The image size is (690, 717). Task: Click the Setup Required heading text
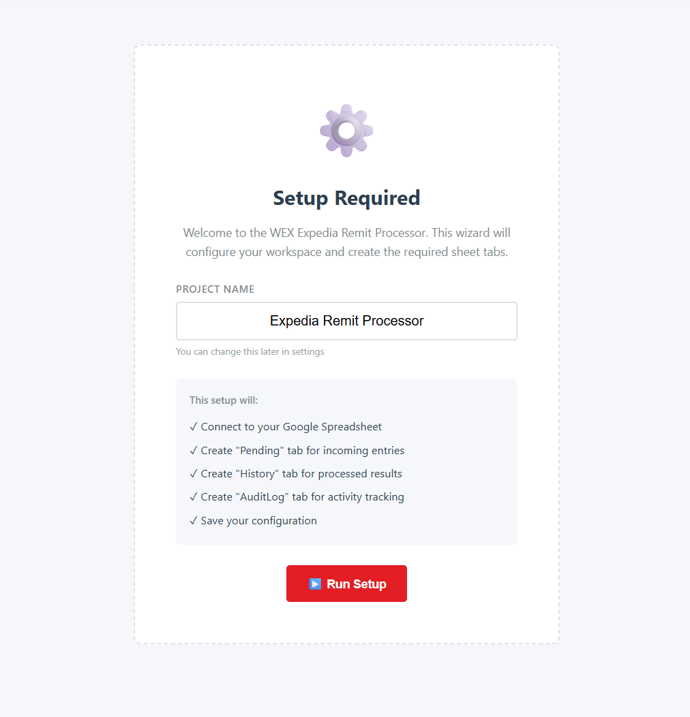coord(346,197)
